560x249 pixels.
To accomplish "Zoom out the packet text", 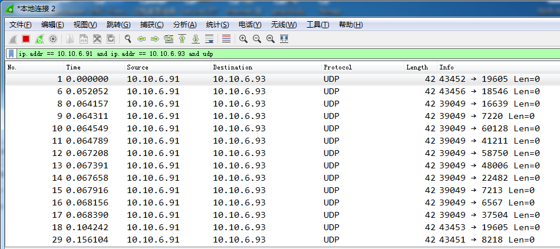I will 257,39.
